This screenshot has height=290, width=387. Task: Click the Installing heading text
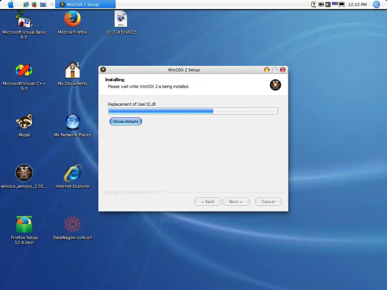click(x=115, y=80)
